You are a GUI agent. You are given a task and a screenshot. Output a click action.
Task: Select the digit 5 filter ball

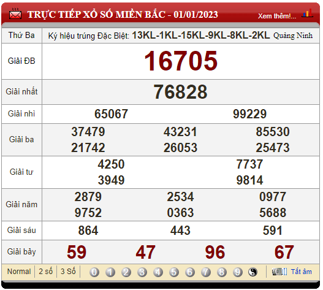pos(174,272)
